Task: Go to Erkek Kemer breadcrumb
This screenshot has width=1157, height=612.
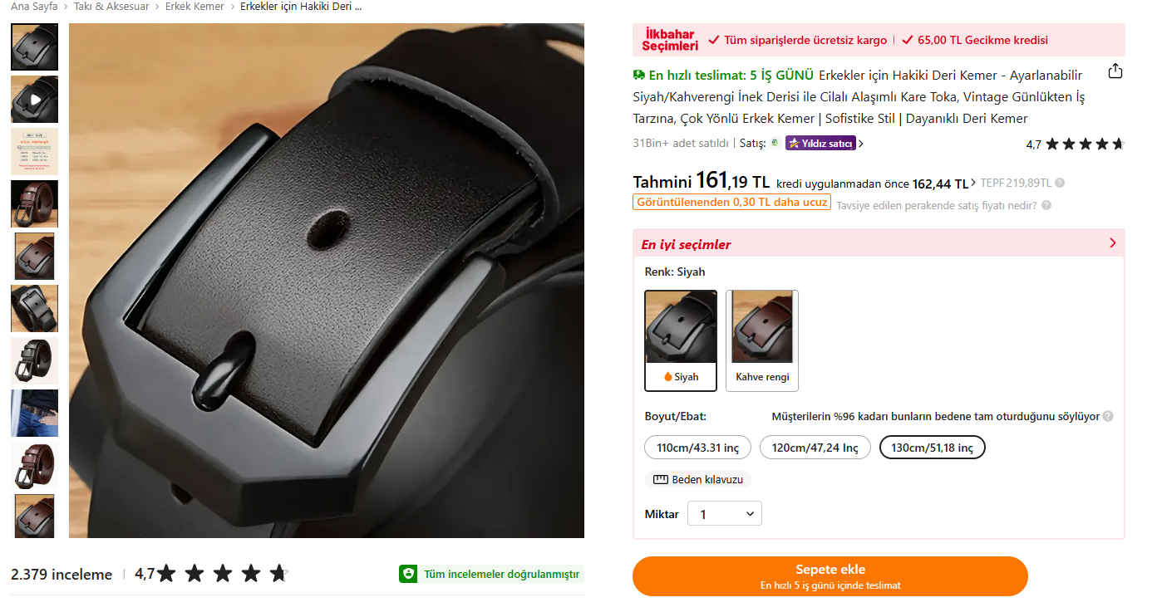Action: click(x=194, y=7)
